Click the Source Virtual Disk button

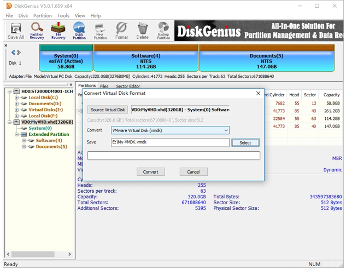click(108, 110)
